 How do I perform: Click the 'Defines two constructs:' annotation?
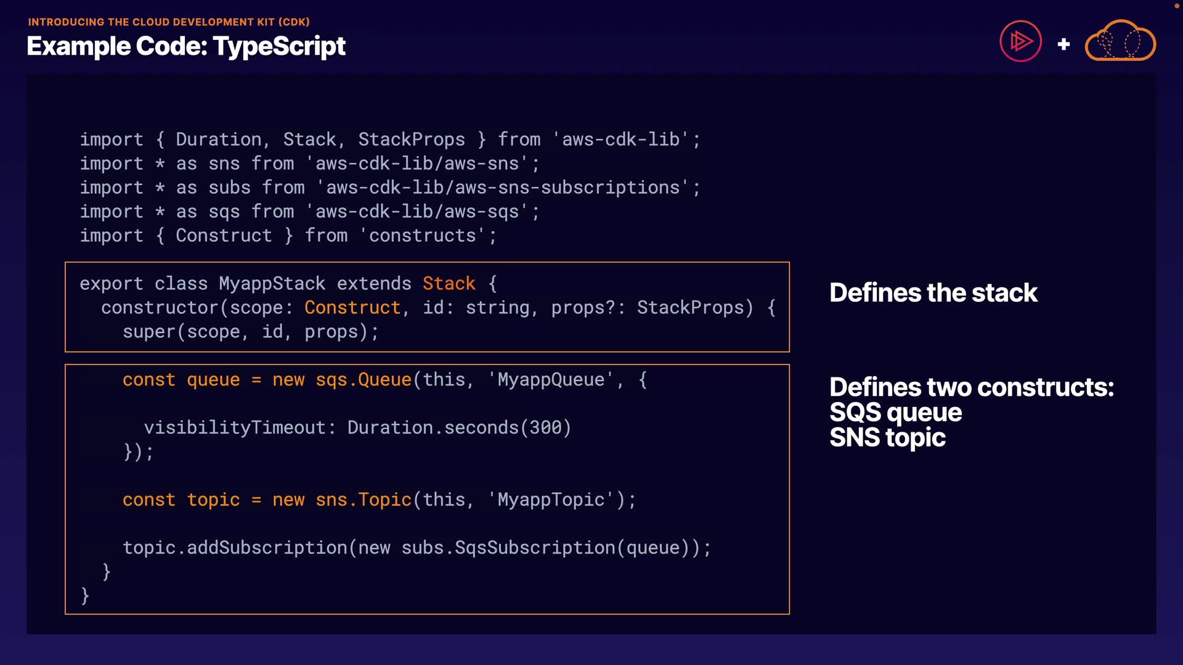click(971, 387)
